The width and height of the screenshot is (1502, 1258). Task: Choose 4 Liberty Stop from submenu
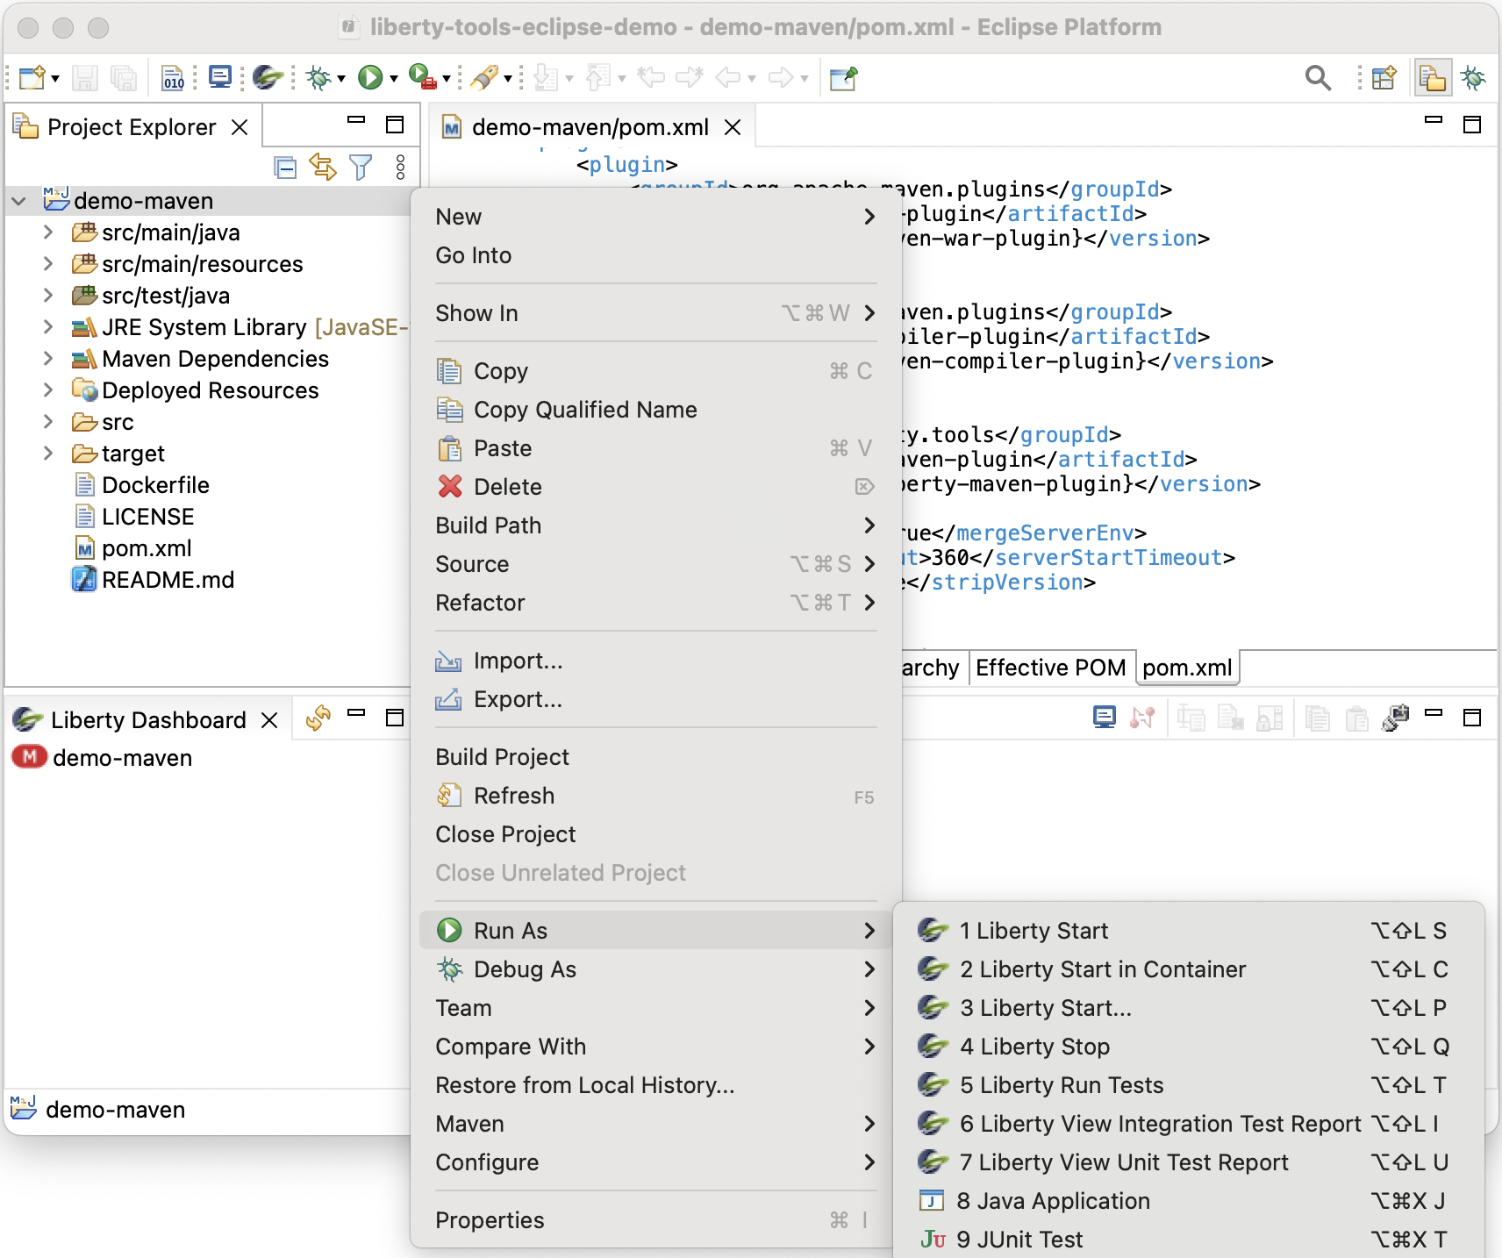1189,1047
